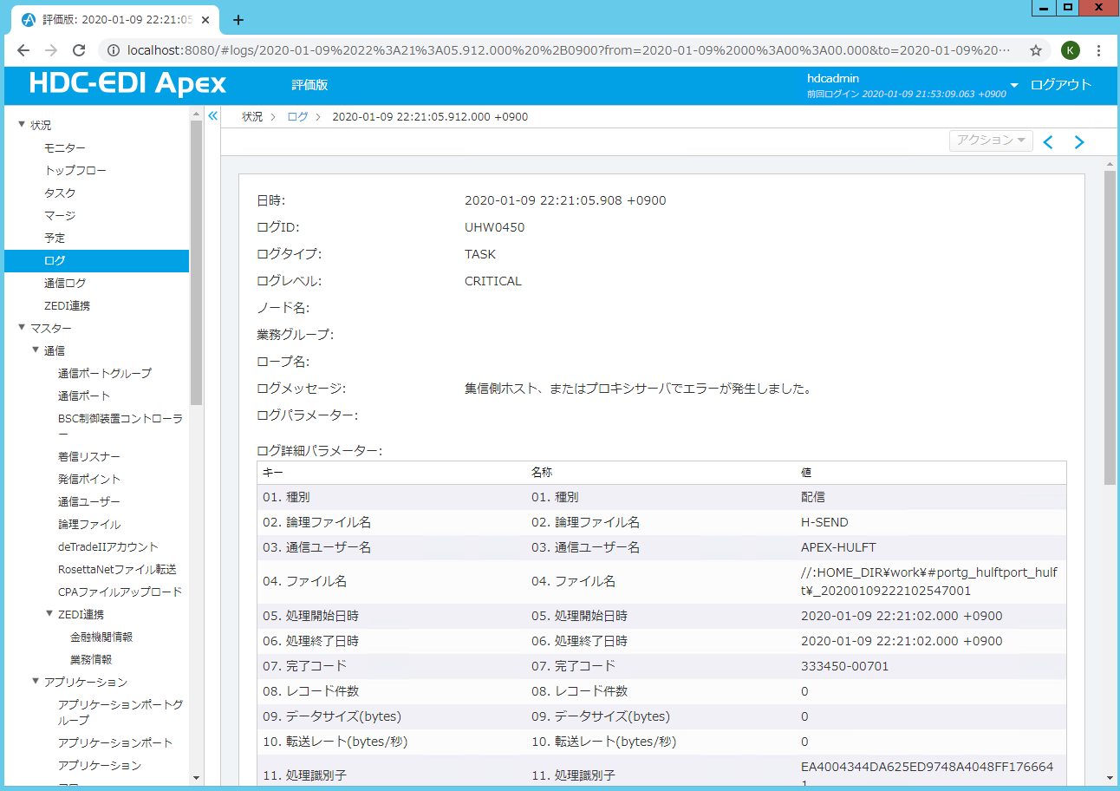The width and height of the screenshot is (1120, 791).
Task: Open the Chrome three-dot menu
Action: tap(1099, 50)
